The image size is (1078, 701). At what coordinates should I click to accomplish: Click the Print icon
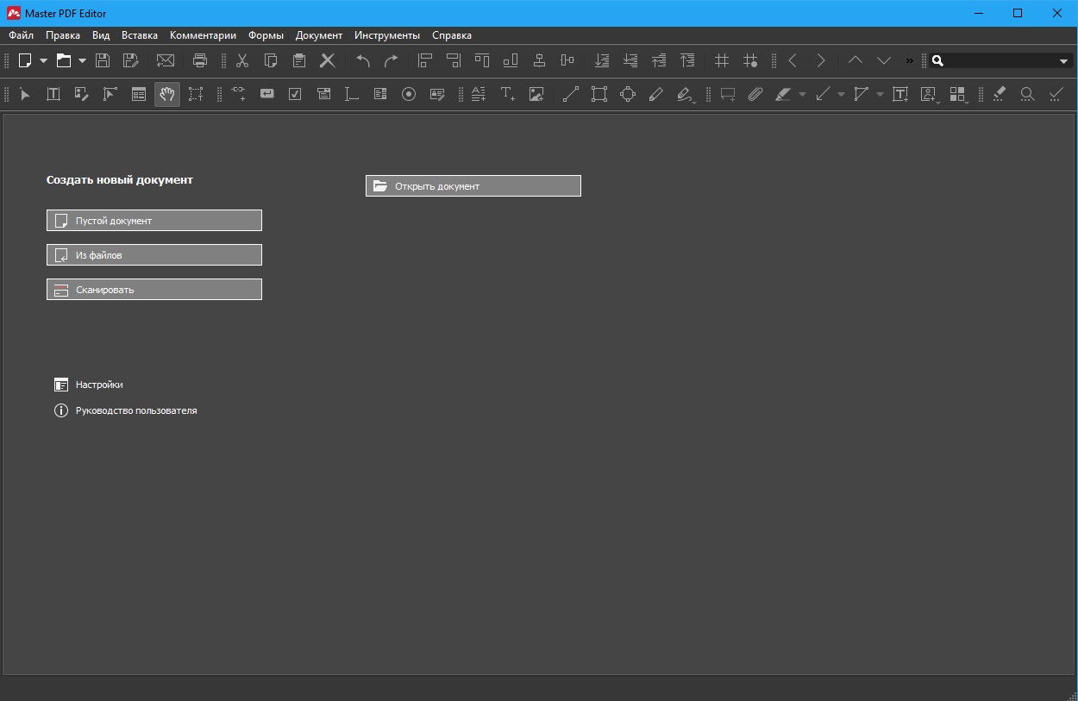tap(200, 60)
